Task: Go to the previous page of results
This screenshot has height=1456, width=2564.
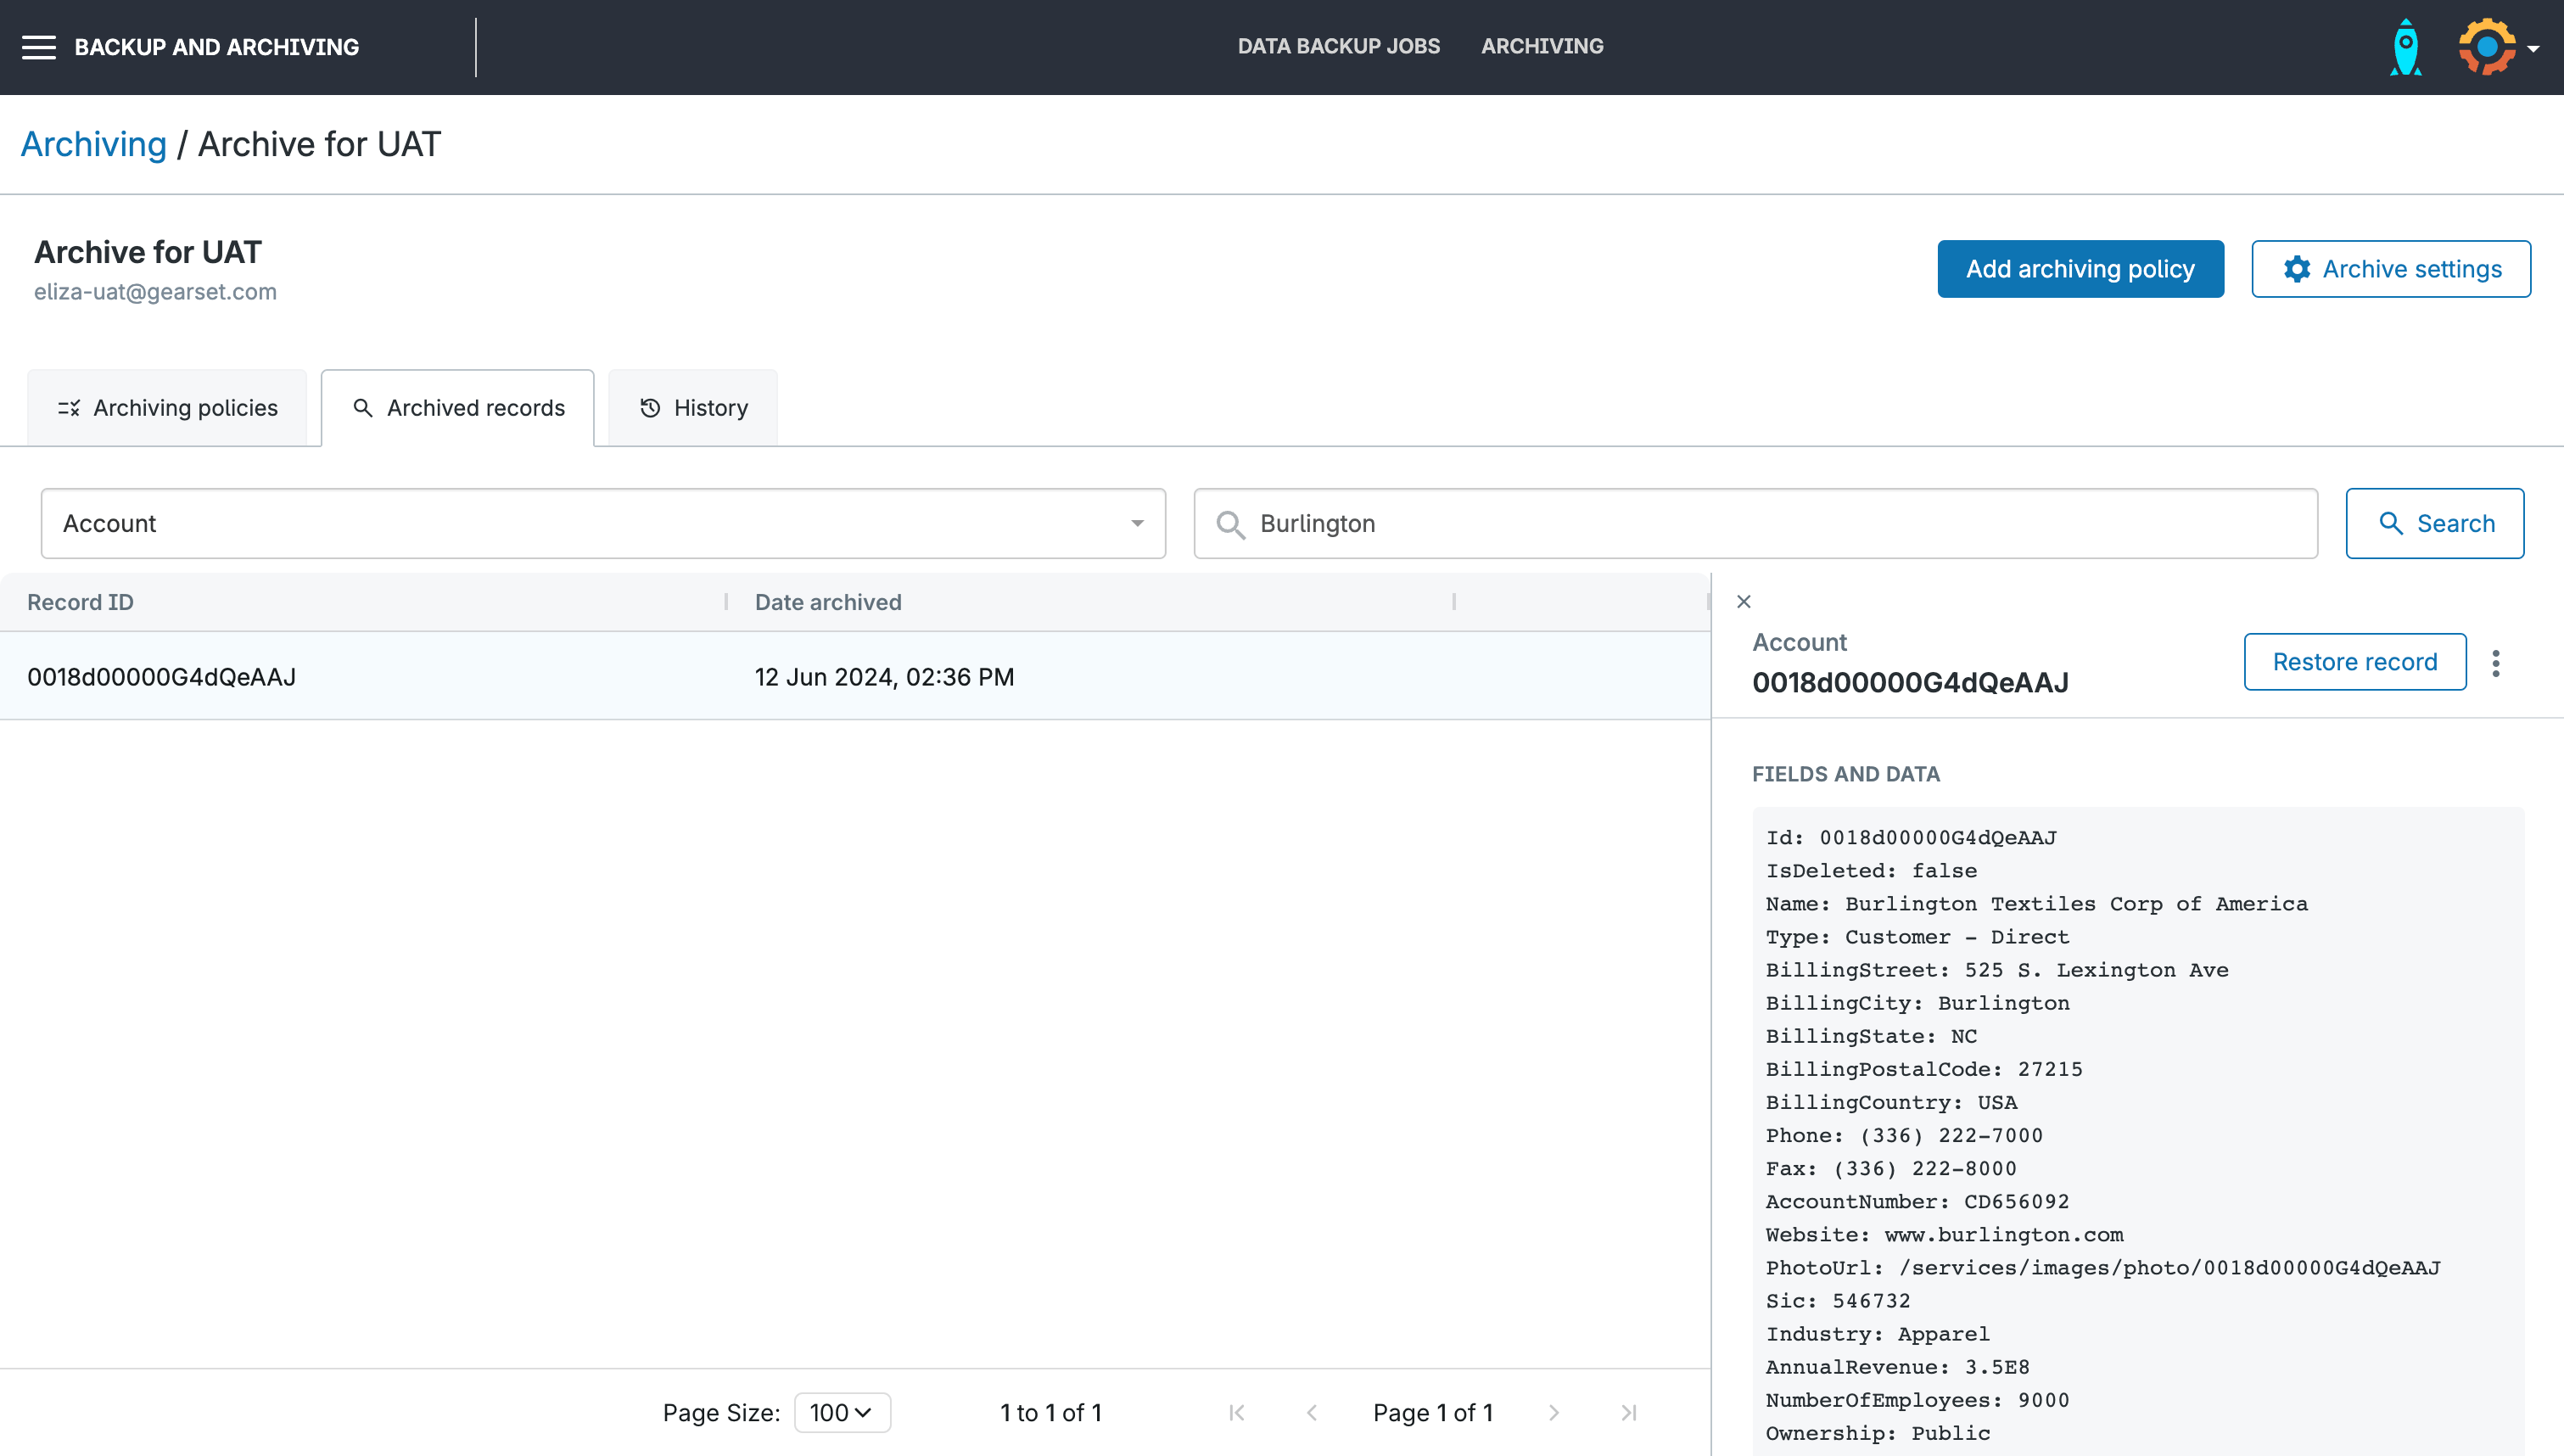Action: click(x=1312, y=1412)
